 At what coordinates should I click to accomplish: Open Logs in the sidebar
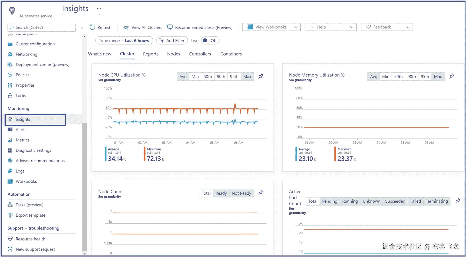pos(20,171)
